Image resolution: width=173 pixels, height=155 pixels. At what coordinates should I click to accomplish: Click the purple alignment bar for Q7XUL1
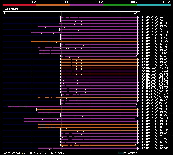point(84,32)
